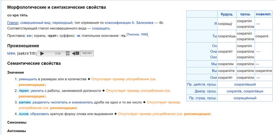276x135 pixels.
Task: Open the МФА link
Action: [11, 53]
